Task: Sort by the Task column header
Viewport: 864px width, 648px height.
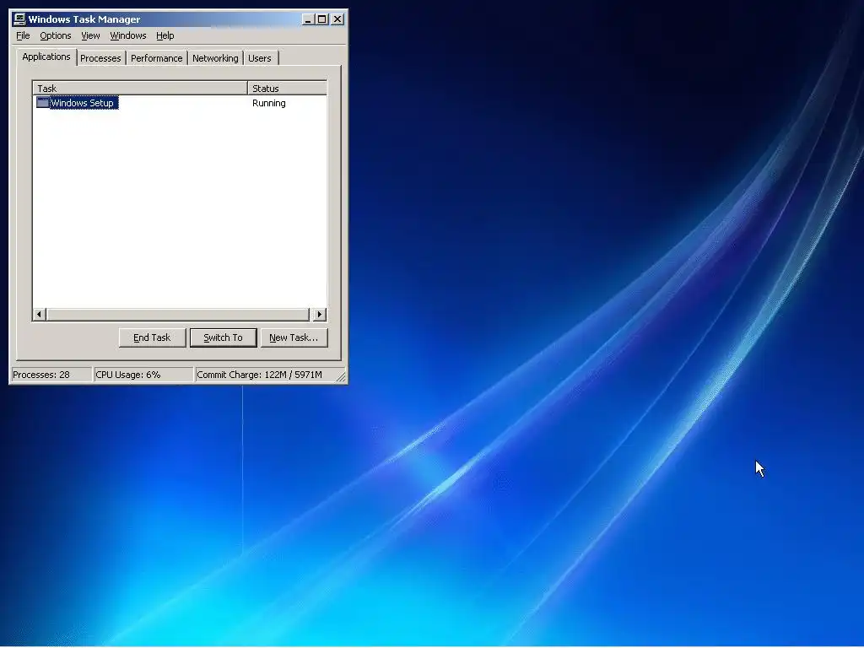Action: tap(140, 88)
